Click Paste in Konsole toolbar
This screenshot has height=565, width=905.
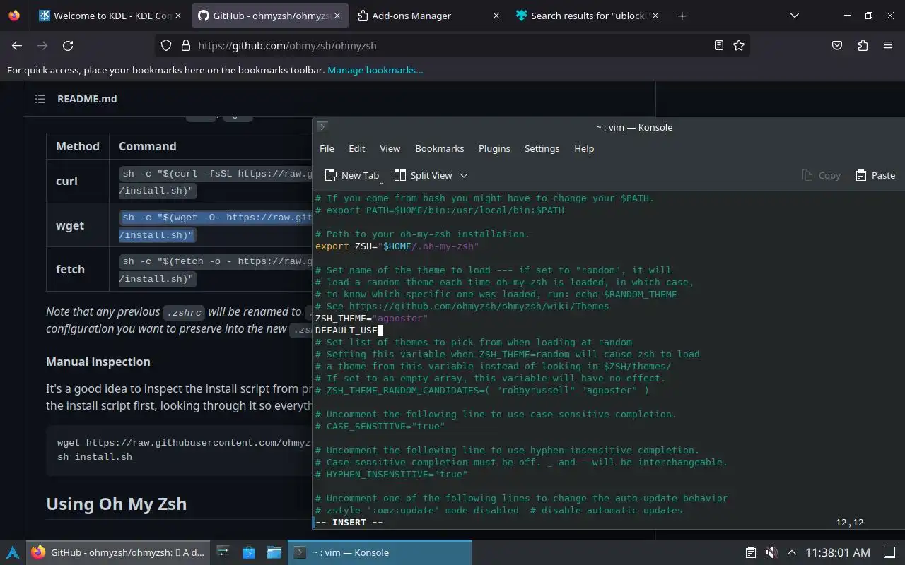click(x=875, y=175)
